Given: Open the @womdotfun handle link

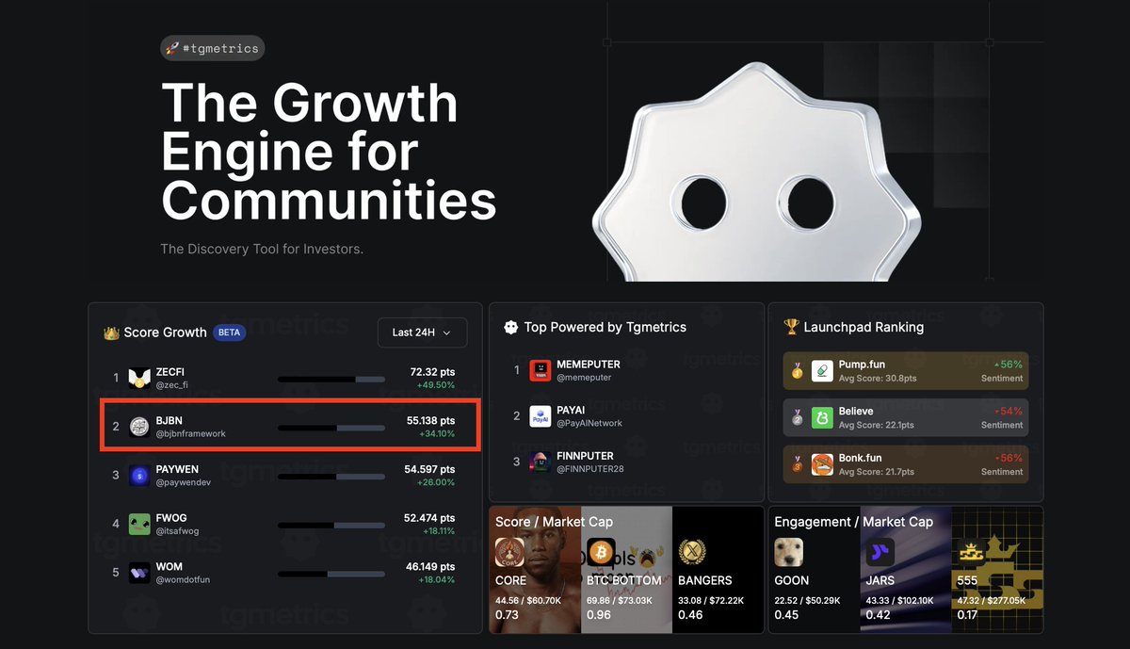Looking at the screenshot, I should (x=183, y=580).
